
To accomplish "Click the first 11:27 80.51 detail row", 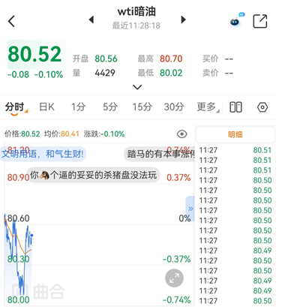I will pos(235,150).
